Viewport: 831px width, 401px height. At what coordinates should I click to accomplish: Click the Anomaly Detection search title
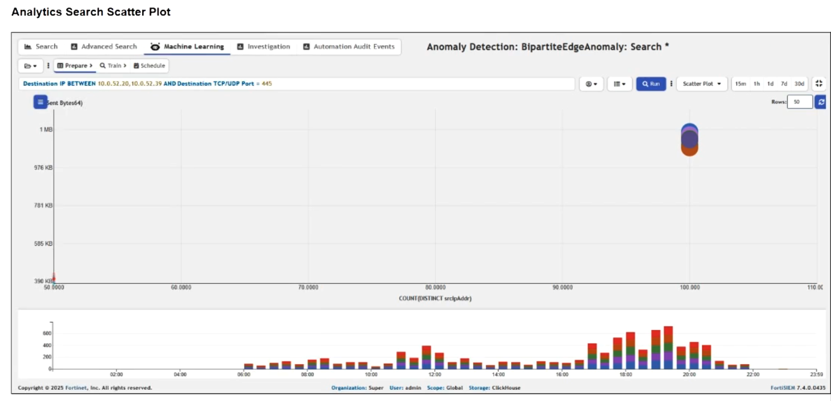pos(548,47)
